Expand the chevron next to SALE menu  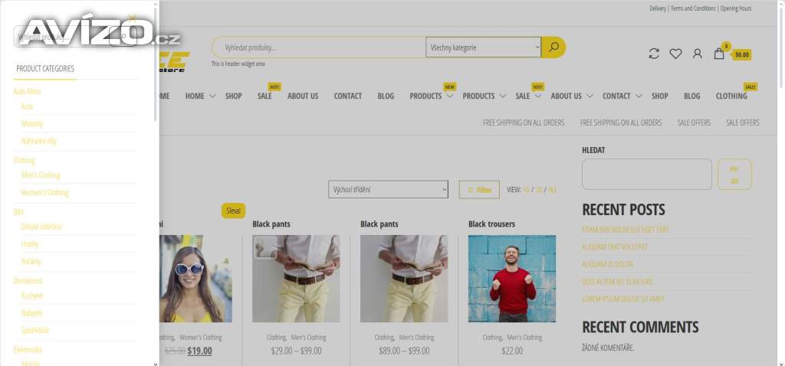tap(537, 96)
